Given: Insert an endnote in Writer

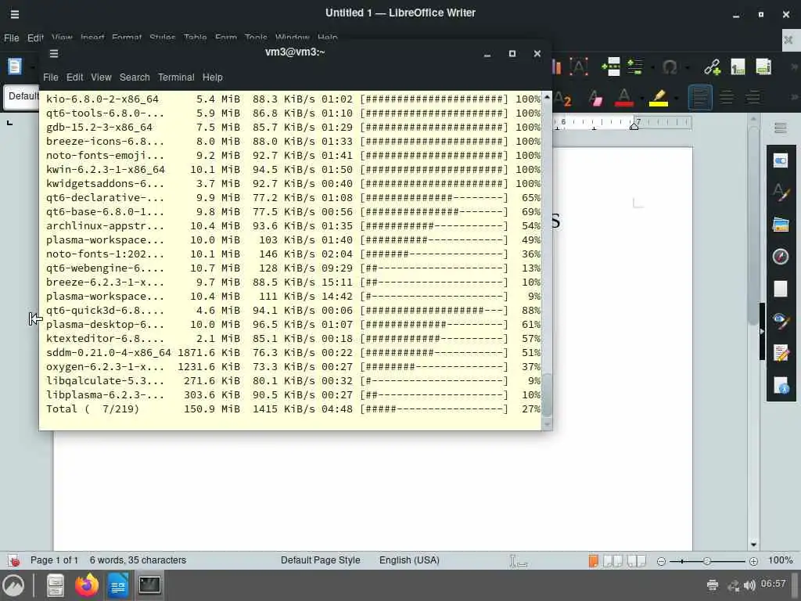Looking at the screenshot, I should [x=763, y=67].
